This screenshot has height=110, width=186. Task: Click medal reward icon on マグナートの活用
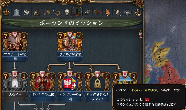[x=24, y=36]
